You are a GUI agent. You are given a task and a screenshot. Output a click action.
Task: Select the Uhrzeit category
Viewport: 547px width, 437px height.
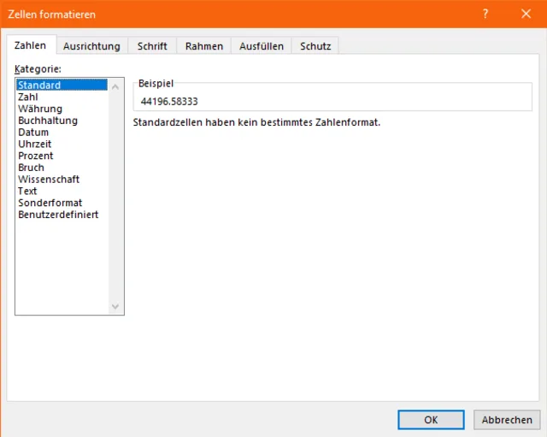pos(62,144)
